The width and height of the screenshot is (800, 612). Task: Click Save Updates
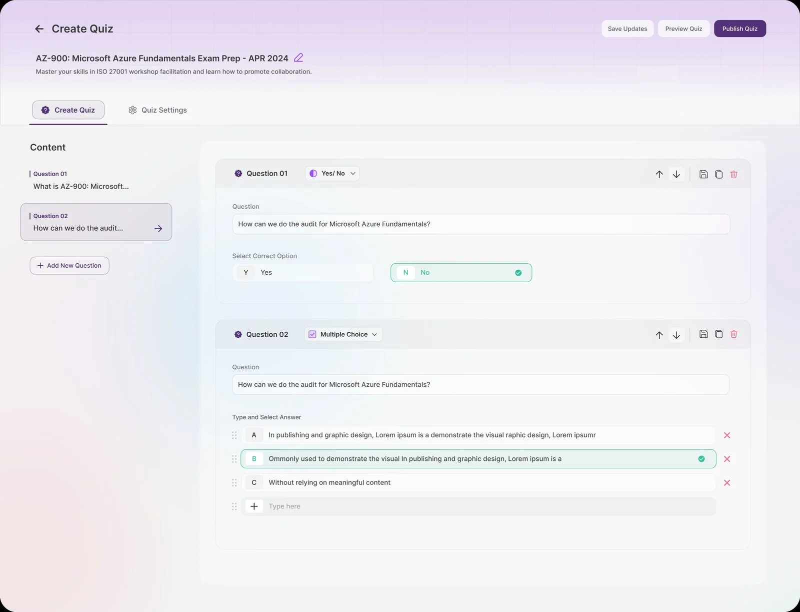(x=627, y=29)
